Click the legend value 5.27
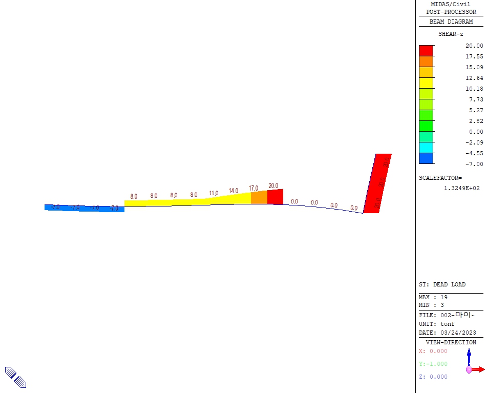This screenshot has width=487, height=393. click(x=476, y=110)
